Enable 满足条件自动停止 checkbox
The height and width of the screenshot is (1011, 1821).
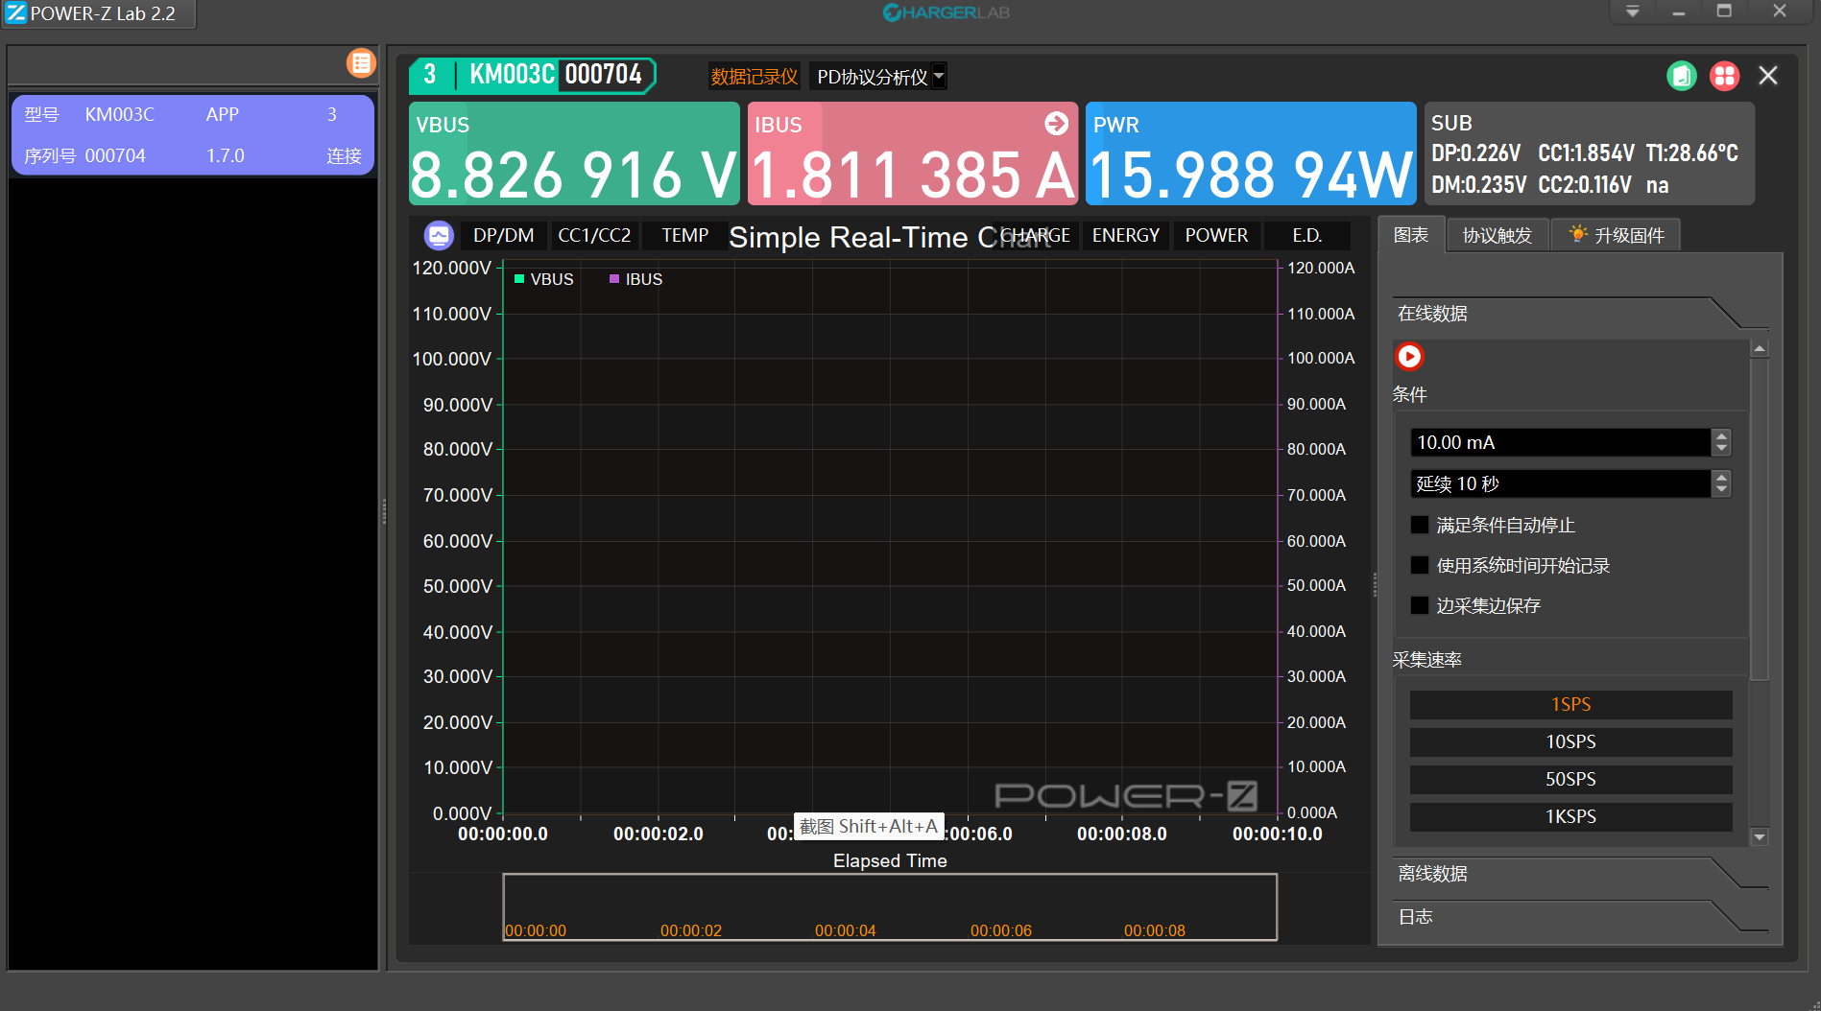coord(1420,525)
